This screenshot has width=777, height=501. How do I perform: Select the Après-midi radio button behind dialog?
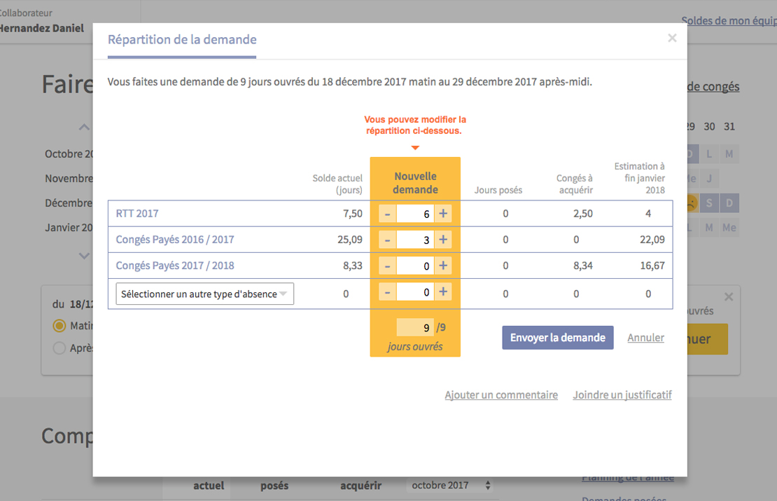click(x=59, y=348)
